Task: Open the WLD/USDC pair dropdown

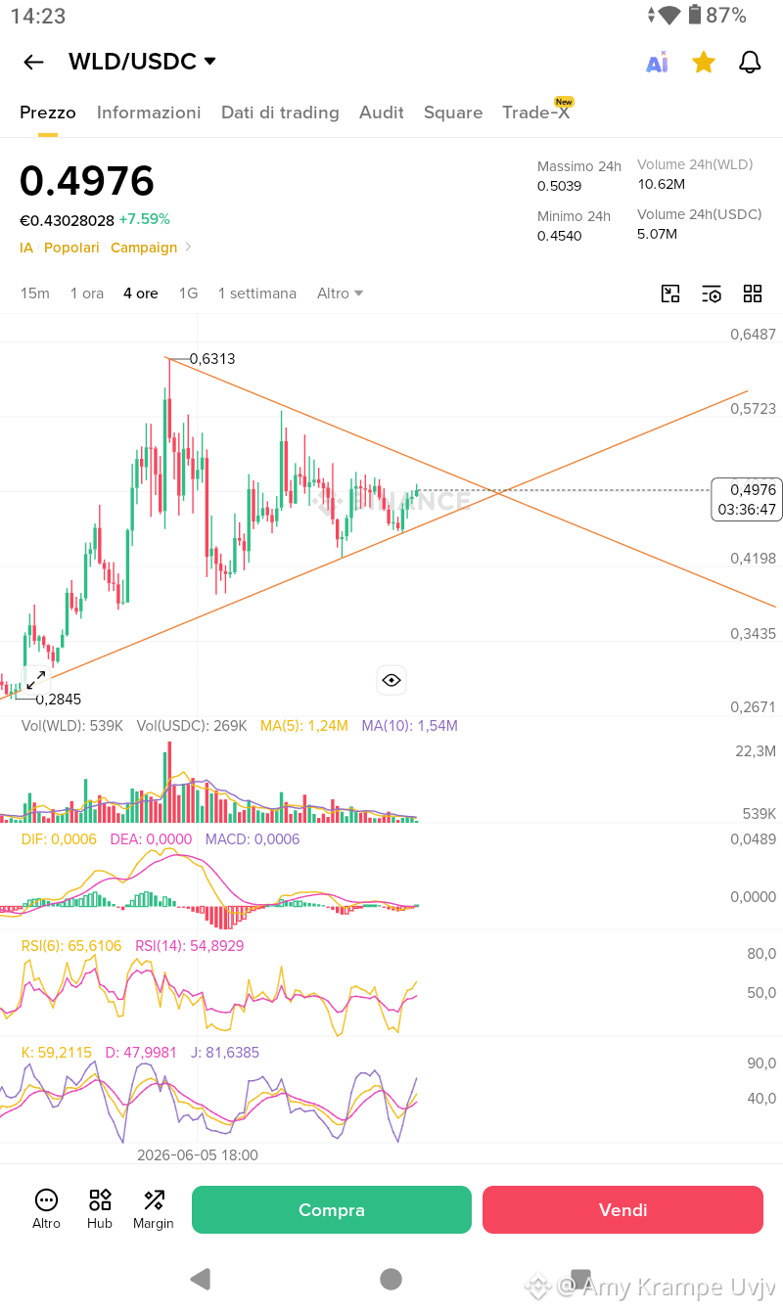Action: [142, 62]
